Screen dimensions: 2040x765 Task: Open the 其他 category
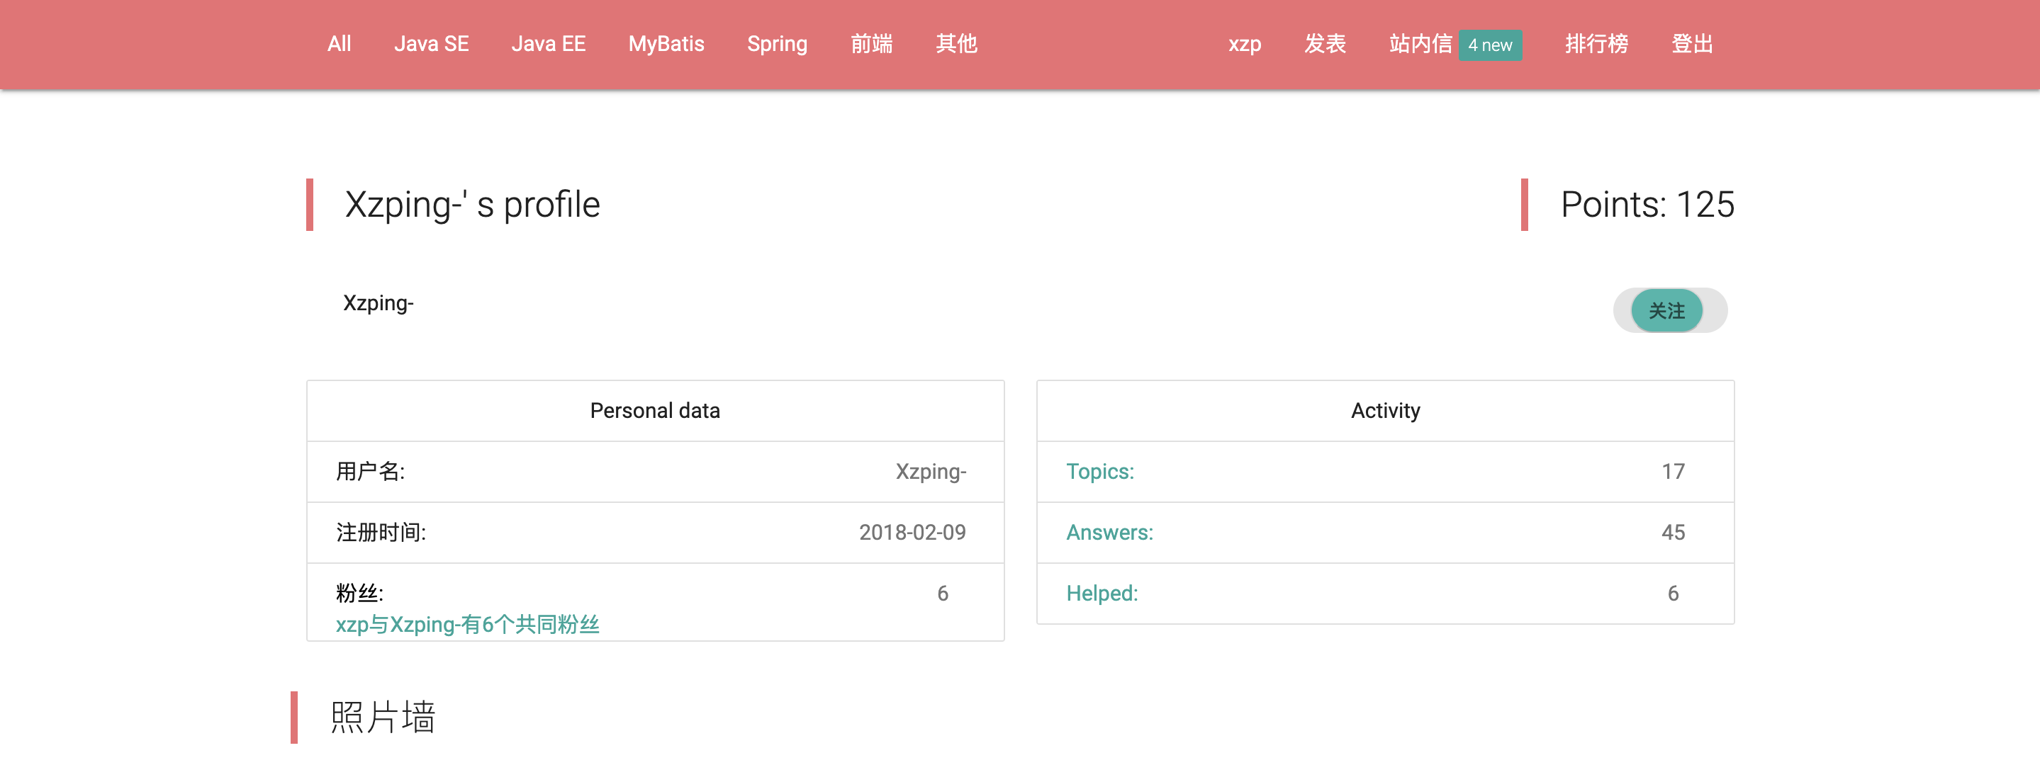[956, 45]
